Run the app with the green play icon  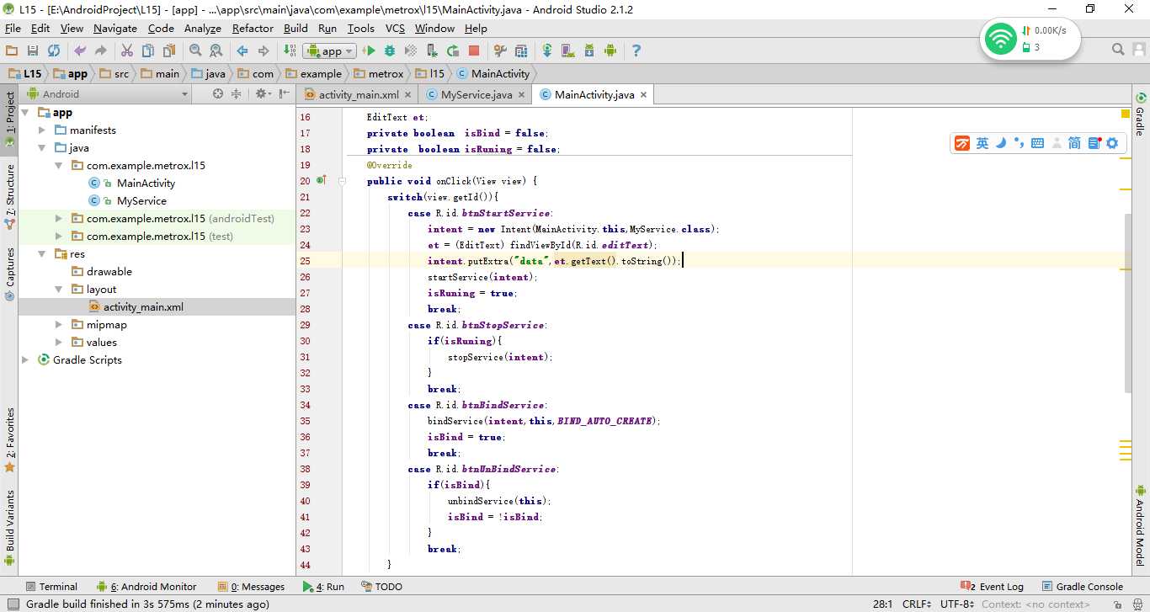(x=369, y=51)
